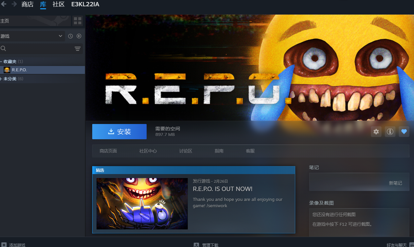Install R.E.P.O. with 安装 button
The image size is (414, 247).
click(119, 132)
